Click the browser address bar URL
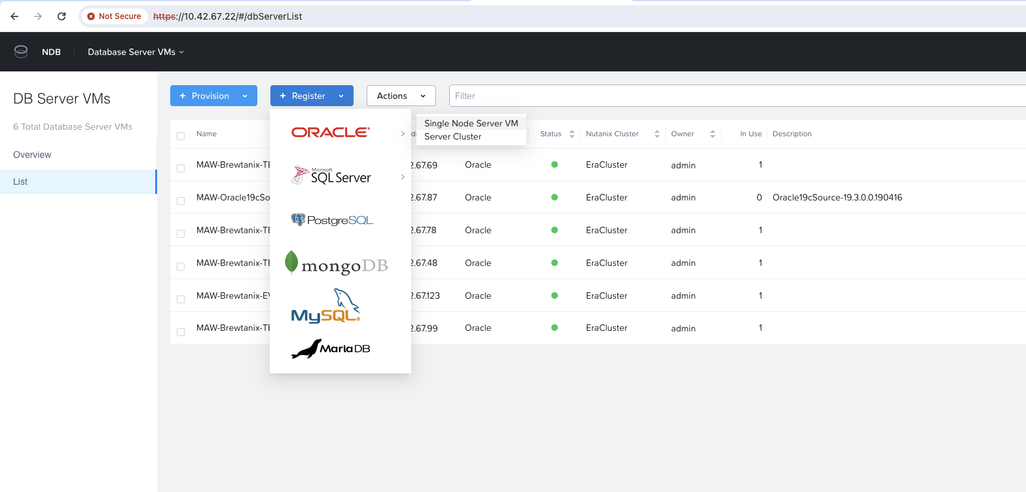This screenshot has height=492, width=1026. click(x=227, y=16)
